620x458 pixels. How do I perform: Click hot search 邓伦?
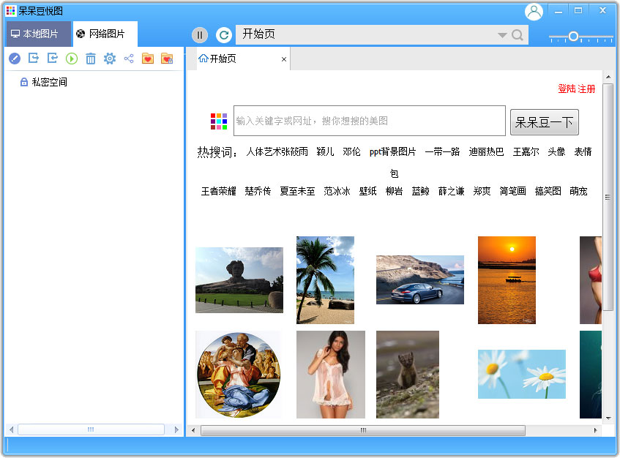(x=352, y=151)
